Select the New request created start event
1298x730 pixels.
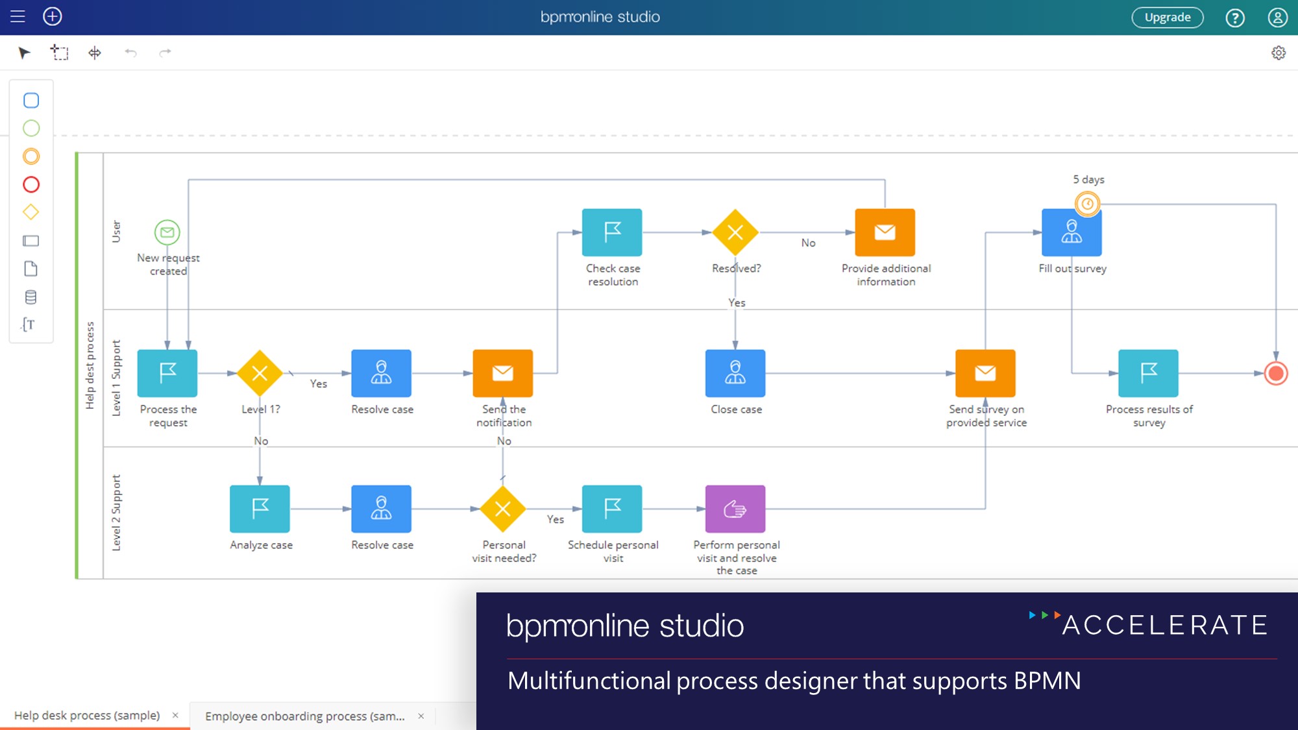167,232
